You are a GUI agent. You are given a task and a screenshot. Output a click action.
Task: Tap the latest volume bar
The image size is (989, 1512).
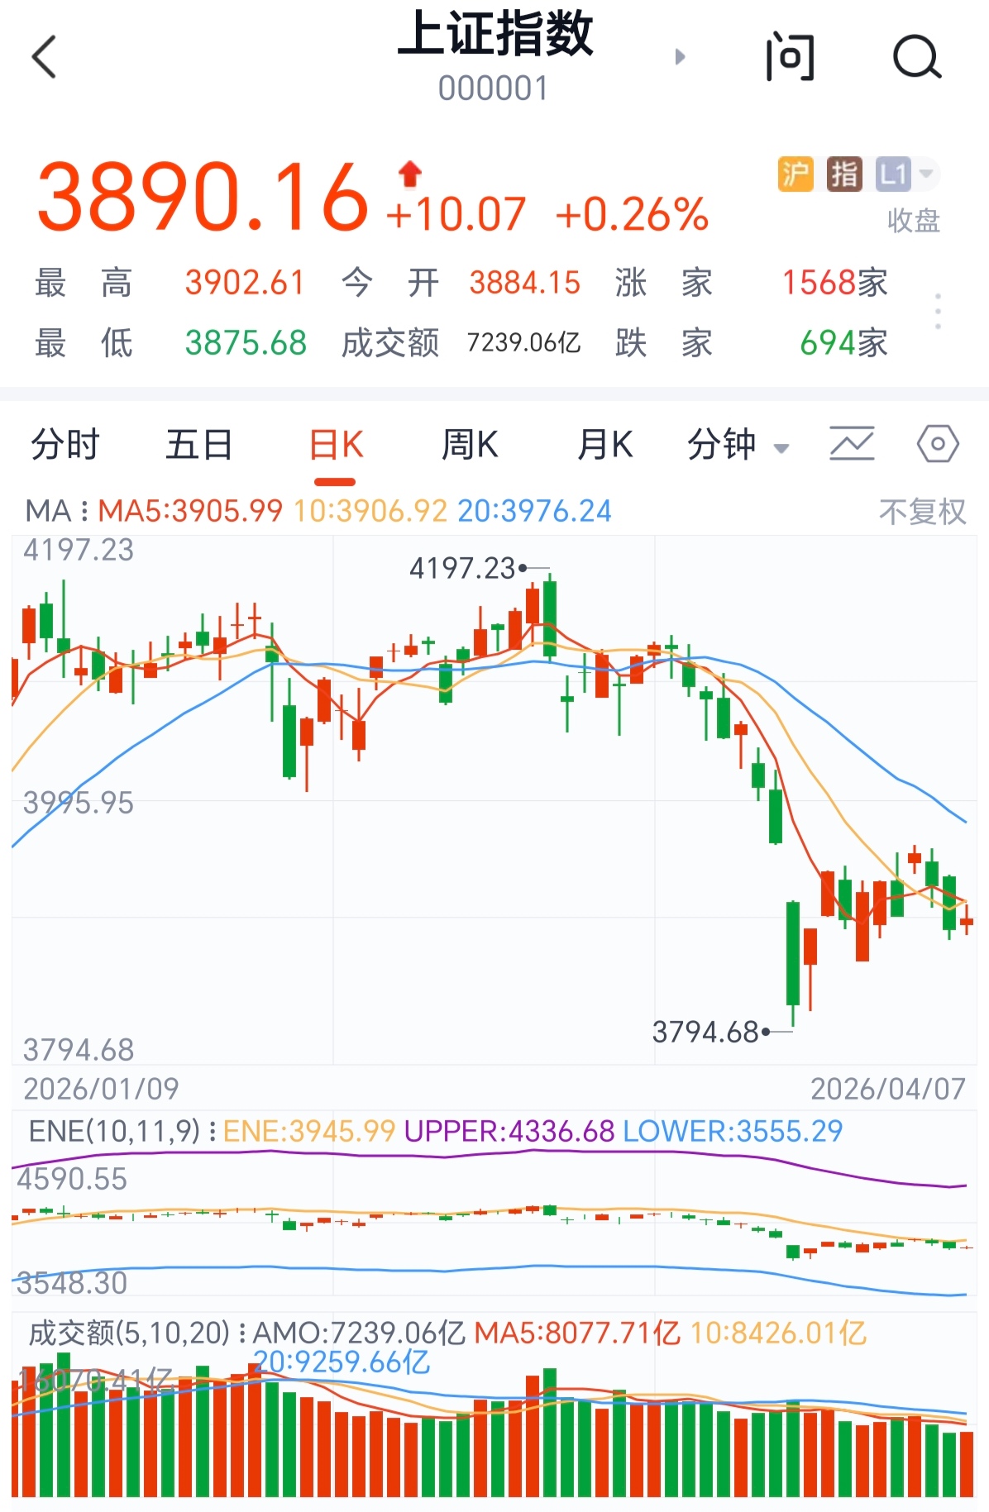pos(967,1464)
